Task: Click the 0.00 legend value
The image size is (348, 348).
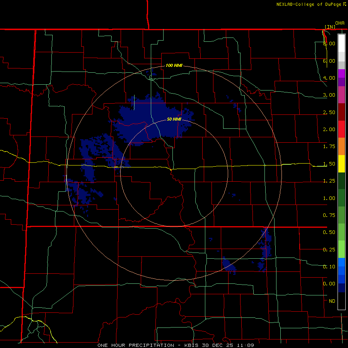Action: (329, 284)
